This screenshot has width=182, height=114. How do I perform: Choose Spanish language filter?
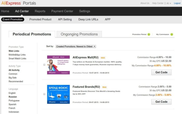click(12, 104)
